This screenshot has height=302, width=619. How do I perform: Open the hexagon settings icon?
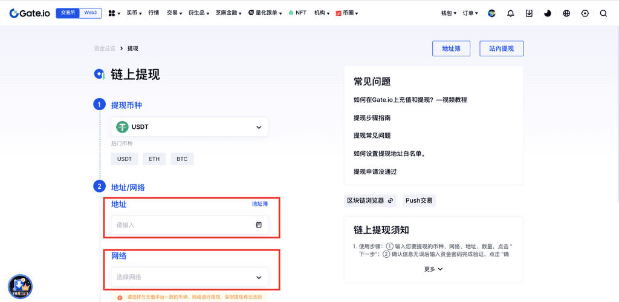click(x=585, y=13)
